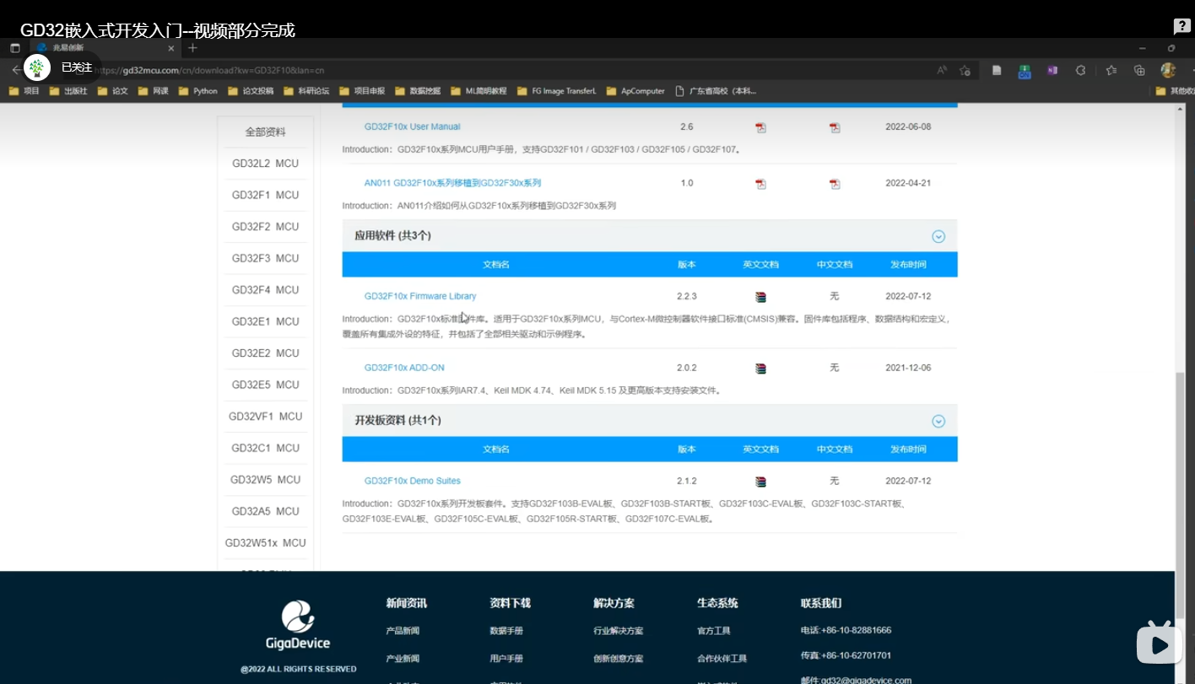Click version 2.0.2 of GD32F10x ADD-ON

point(687,368)
